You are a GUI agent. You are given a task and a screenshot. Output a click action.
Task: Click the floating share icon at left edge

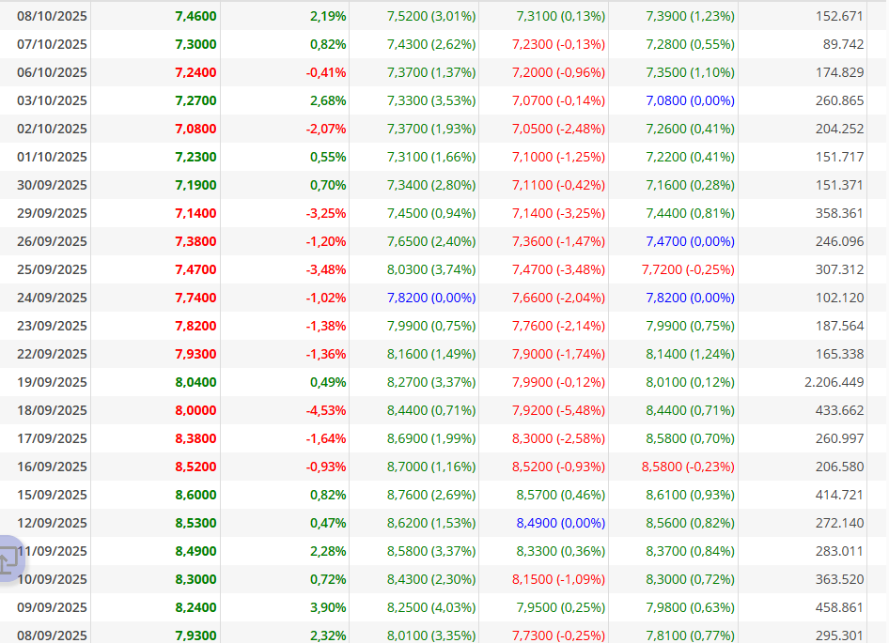[x=9, y=559]
